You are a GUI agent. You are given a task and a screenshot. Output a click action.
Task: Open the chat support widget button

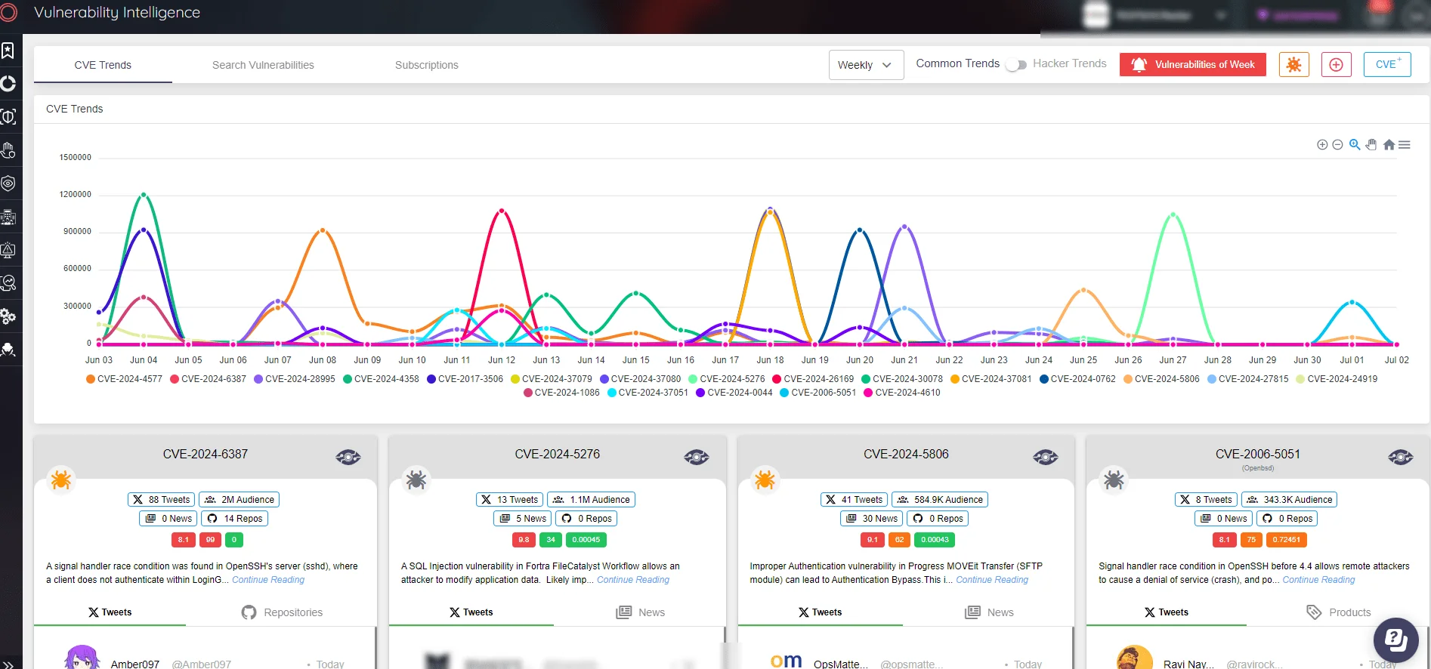pyautogui.click(x=1396, y=640)
